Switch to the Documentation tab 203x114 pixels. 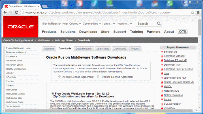click(x=84, y=49)
